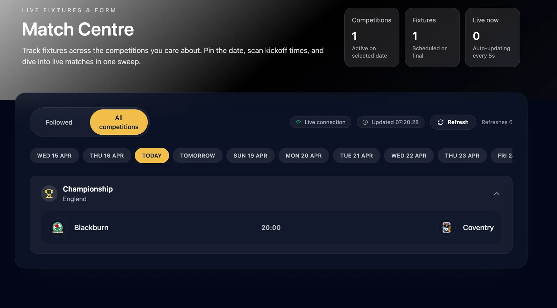Pick Wed 15 Apr date
This screenshot has width=557, height=308.
[54, 156]
